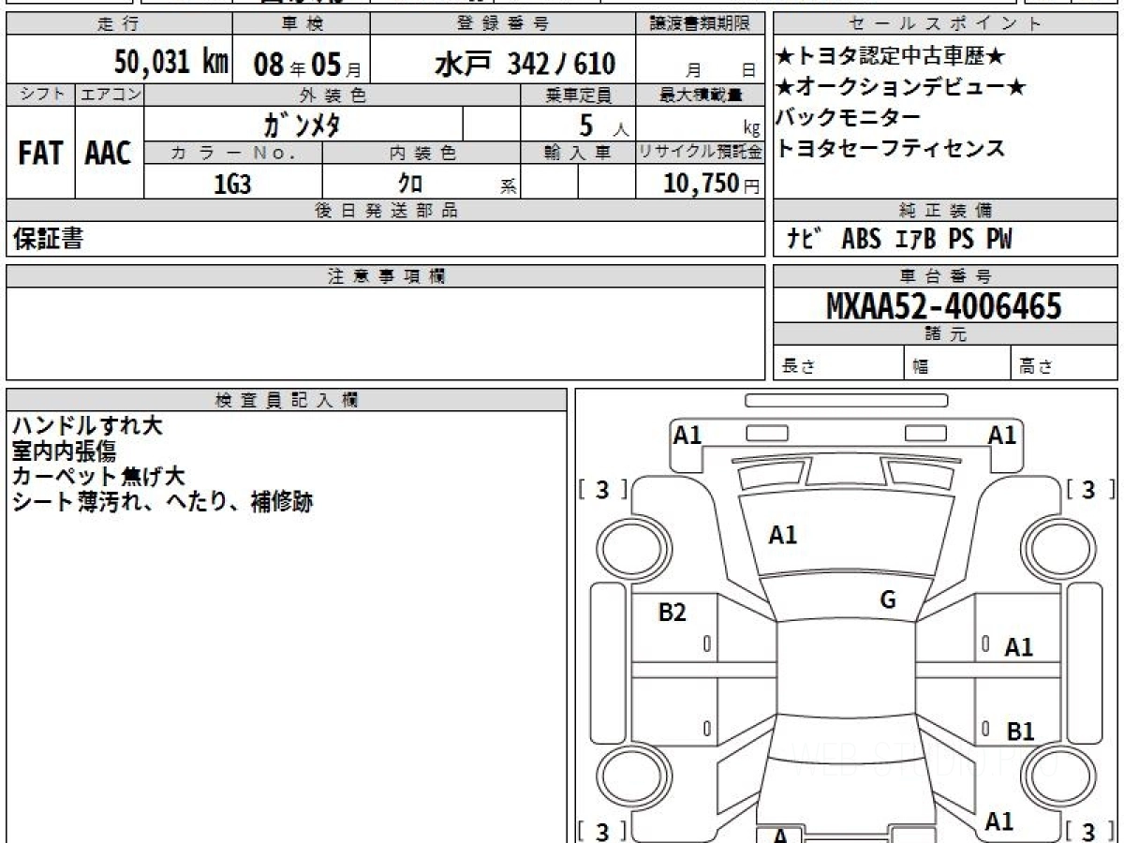Select トヨタセーフティセンス line
Image resolution: width=1124 pixels, height=843 pixels.
click(891, 148)
